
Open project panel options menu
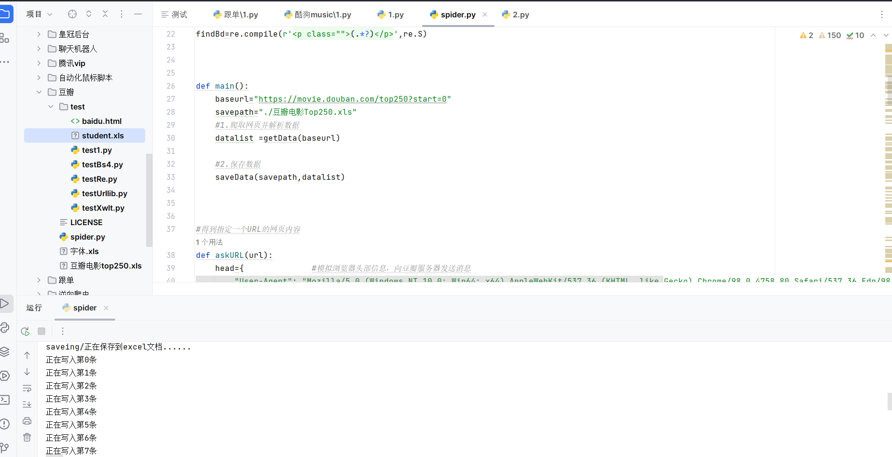pyautogui.click(x=122, y=14)
